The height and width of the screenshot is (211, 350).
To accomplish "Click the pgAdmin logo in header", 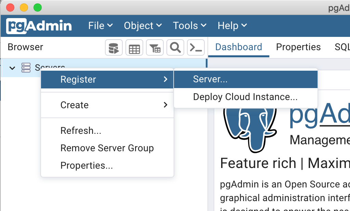I will coord(39,26).
